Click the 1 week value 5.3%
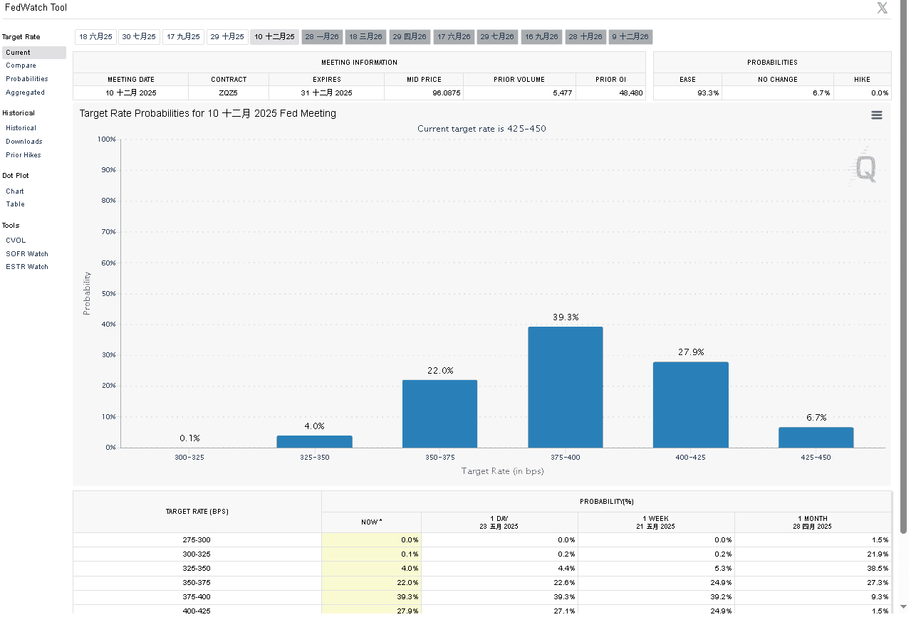This screenshot has width=911, height=627. (722, 569)
